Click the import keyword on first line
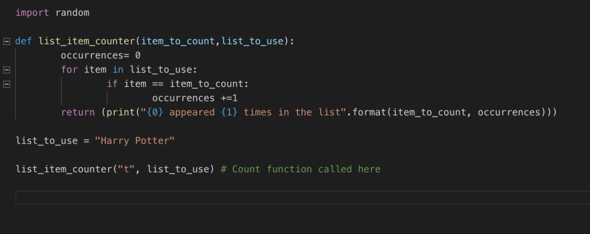 [x=32, y=13]
